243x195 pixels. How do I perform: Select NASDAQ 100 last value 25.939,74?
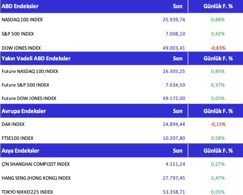click(x=174, y=20)
